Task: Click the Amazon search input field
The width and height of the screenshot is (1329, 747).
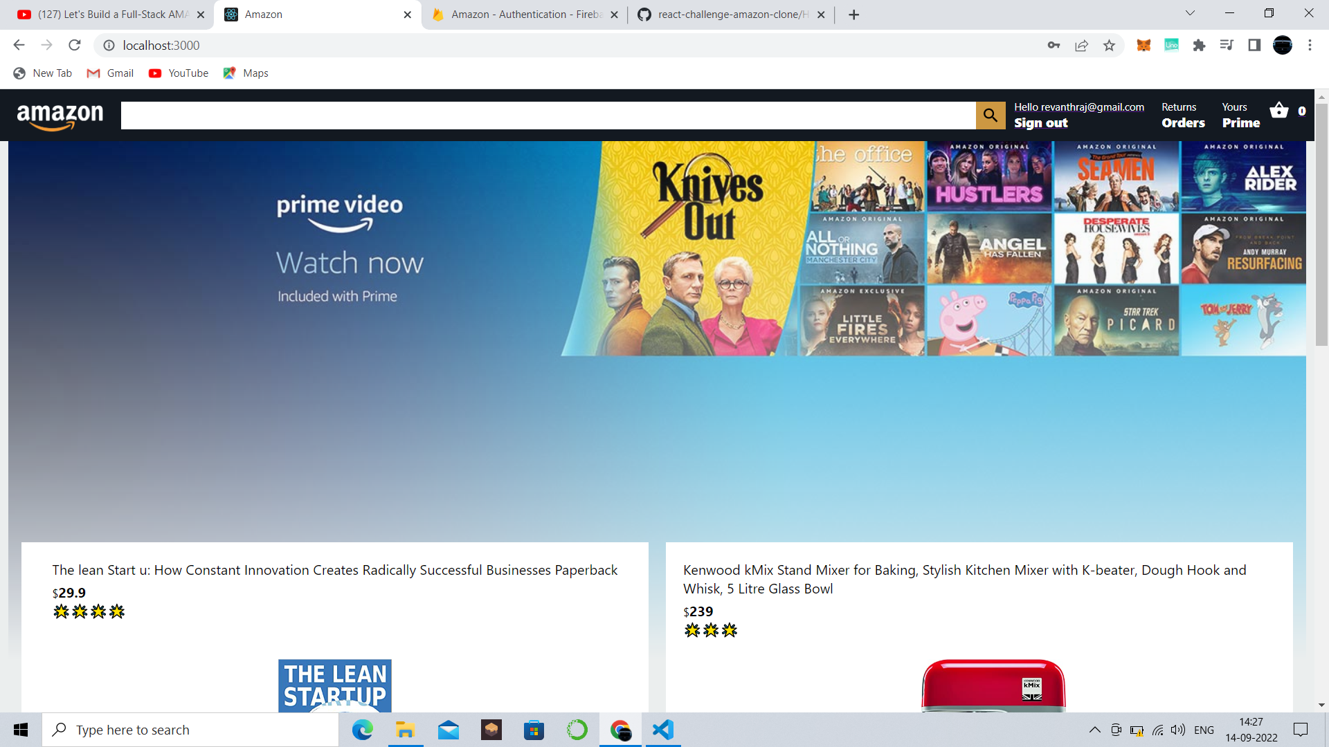Action: 548,116
